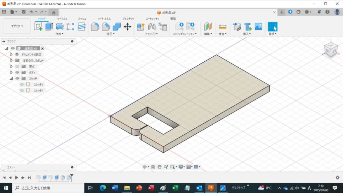Open the デザイン workspace dropdown
Screen dimensions: 343x193
point(17,26)
